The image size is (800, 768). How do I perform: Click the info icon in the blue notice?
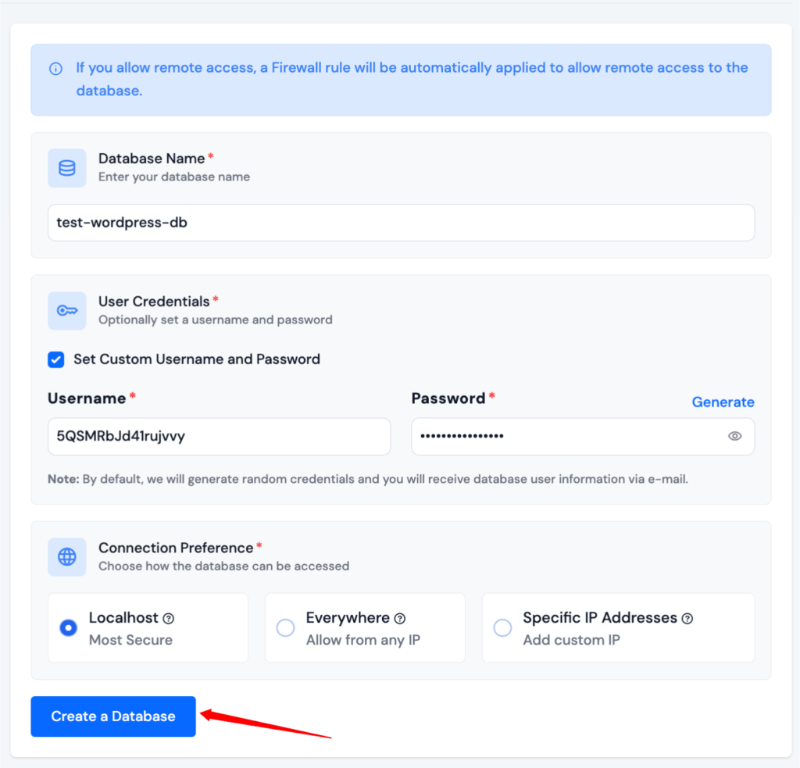[x=55, y=69]
